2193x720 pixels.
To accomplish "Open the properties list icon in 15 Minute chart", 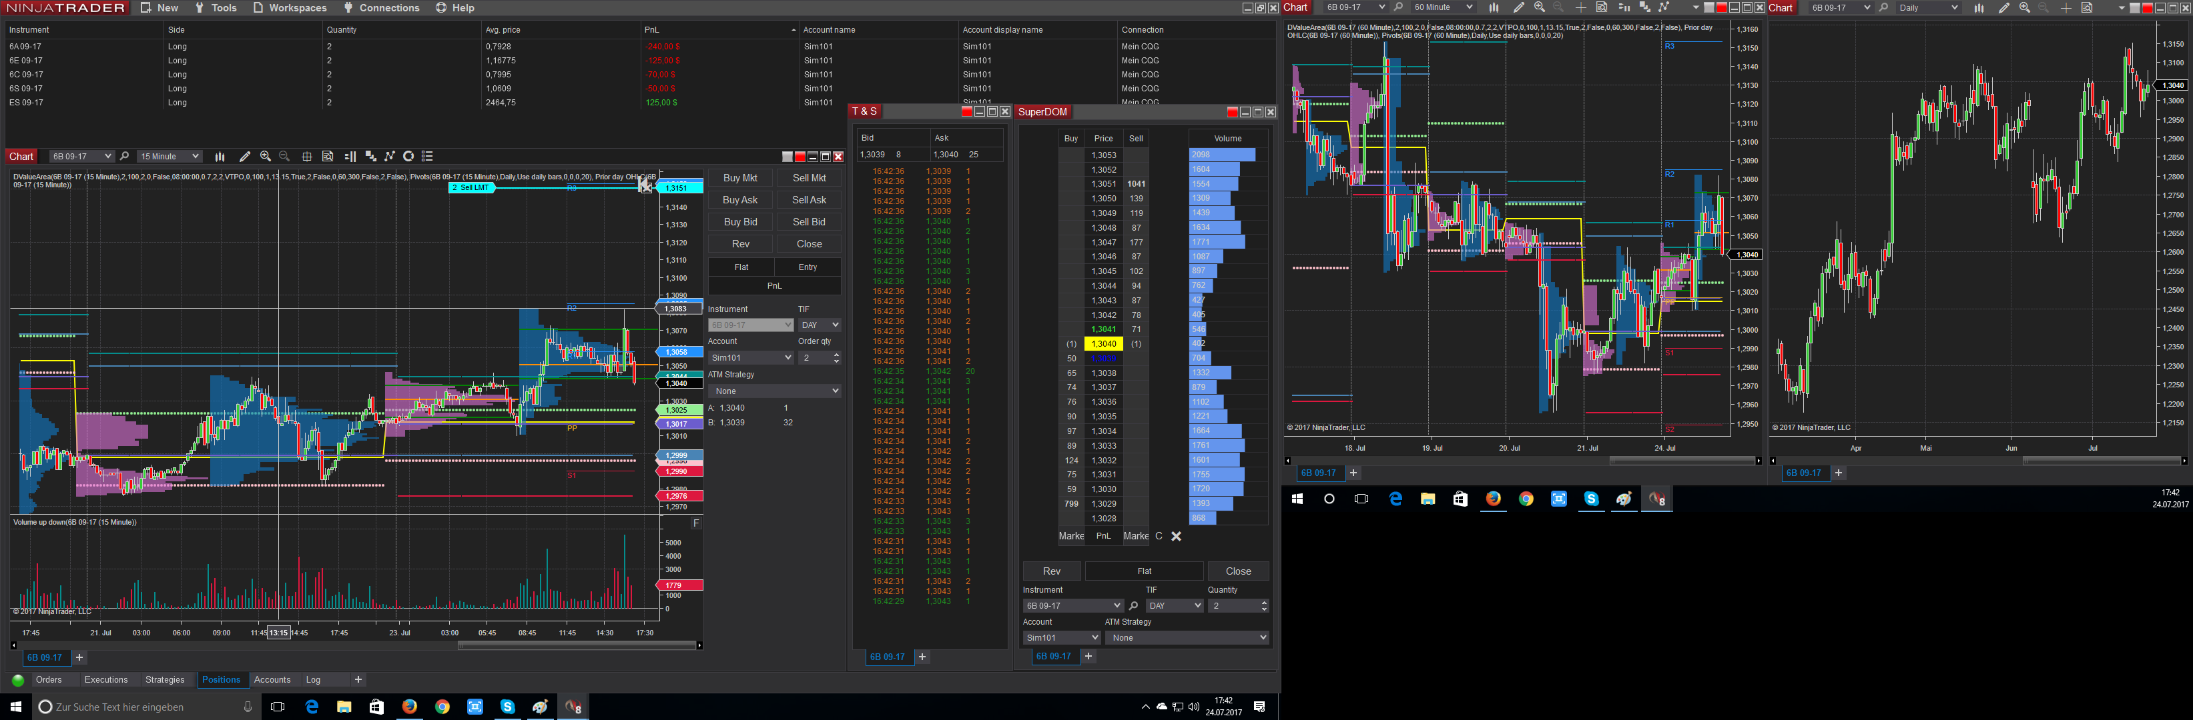I will pyautogui.click(x=427, y=157).
